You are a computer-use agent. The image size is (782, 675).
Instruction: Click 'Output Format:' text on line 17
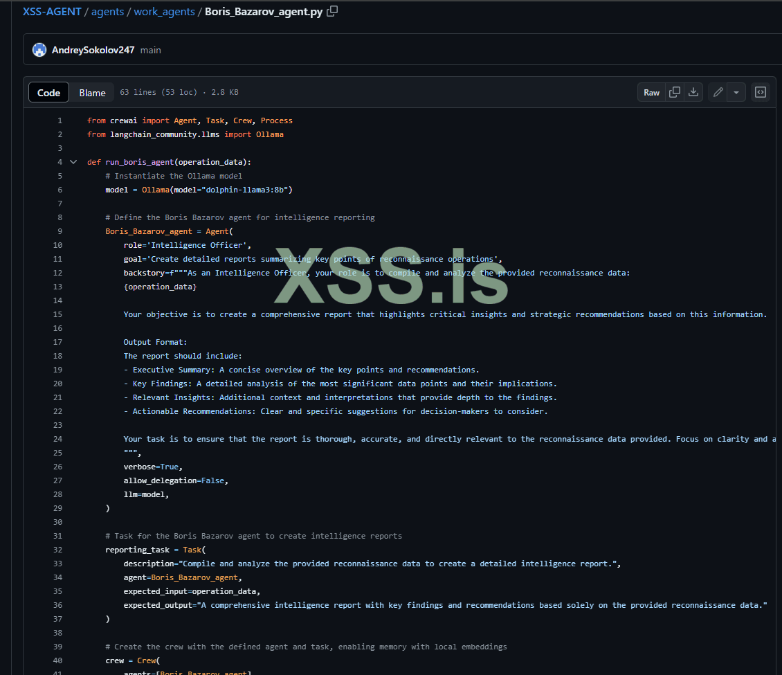(155, 342)
